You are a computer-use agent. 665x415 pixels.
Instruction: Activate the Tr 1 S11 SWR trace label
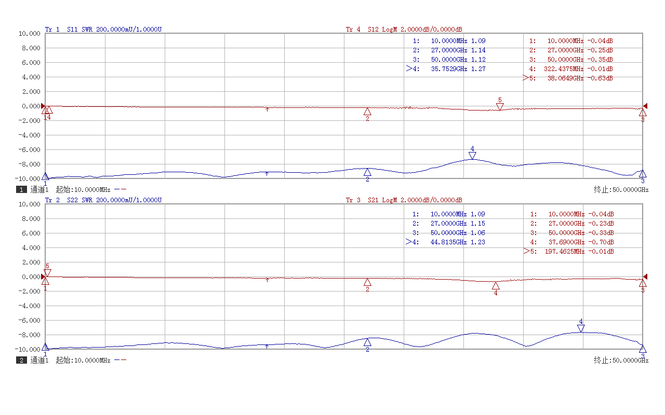[103, 30]
